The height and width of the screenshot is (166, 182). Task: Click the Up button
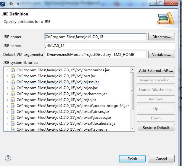coord(156,109)
